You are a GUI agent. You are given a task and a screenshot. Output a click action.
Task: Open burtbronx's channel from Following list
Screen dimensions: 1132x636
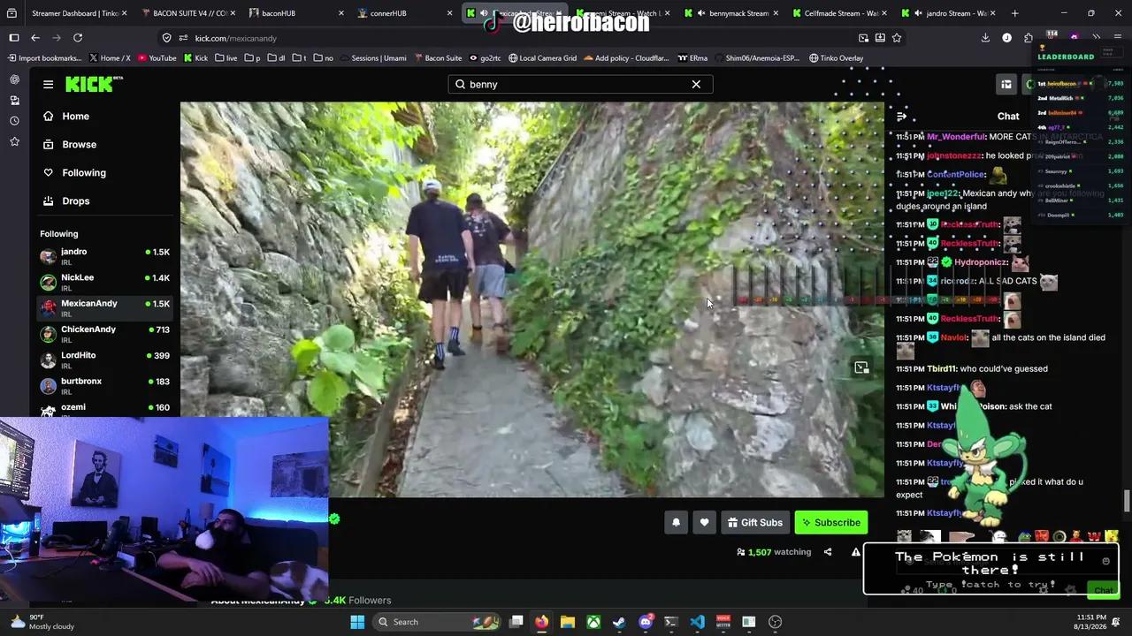(x=106, y=384)
